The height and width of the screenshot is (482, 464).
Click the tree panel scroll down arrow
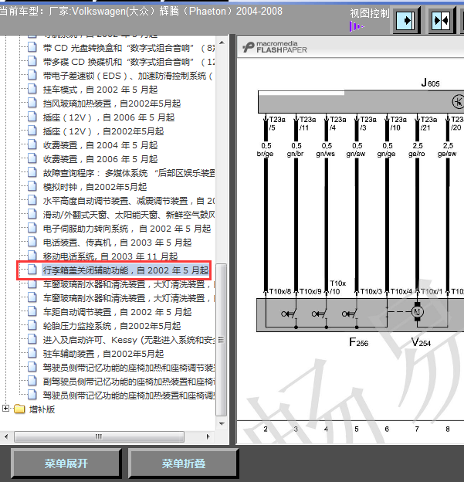[222, 424]
